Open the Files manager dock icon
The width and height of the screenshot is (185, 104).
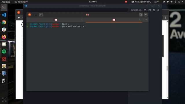point(4,44)
